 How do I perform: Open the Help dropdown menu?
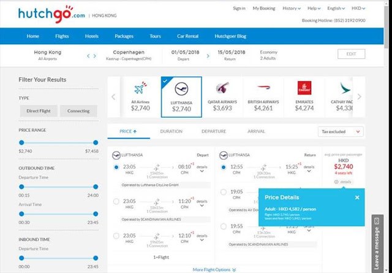pyautogui.click(x=314, y=8)
